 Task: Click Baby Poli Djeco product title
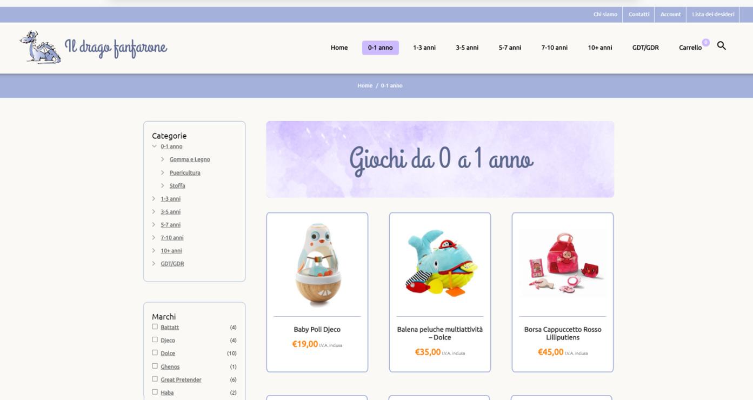click(x=317, y=329)
